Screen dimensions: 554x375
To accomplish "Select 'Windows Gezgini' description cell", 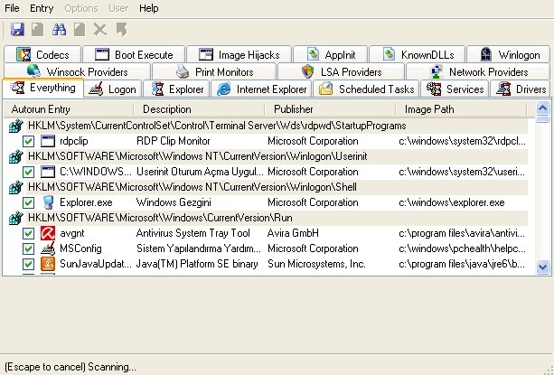I will coord(174,202).
